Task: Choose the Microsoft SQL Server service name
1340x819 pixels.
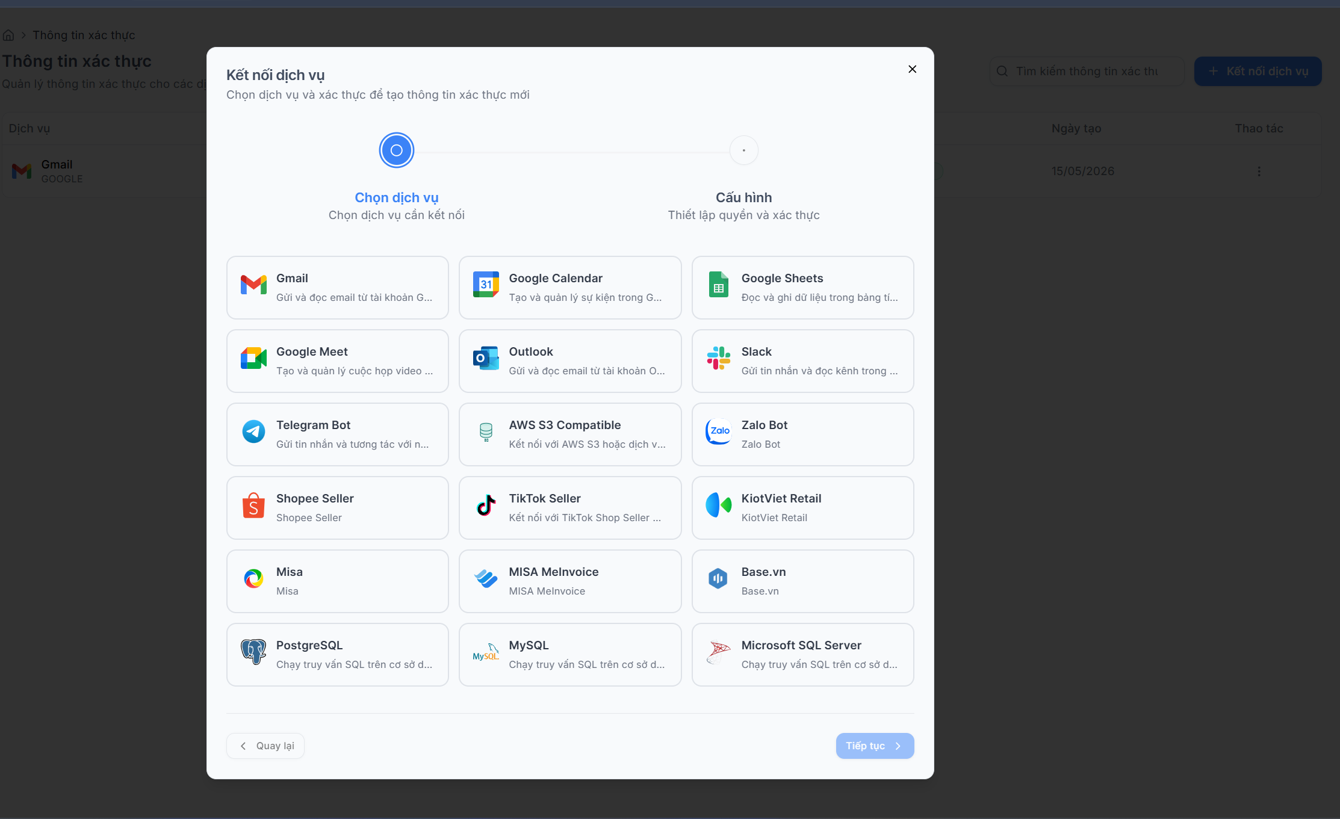Action: pos(801,645)
